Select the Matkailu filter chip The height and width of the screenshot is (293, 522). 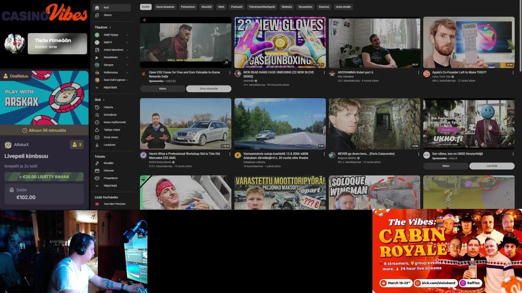tap(287, 7)
